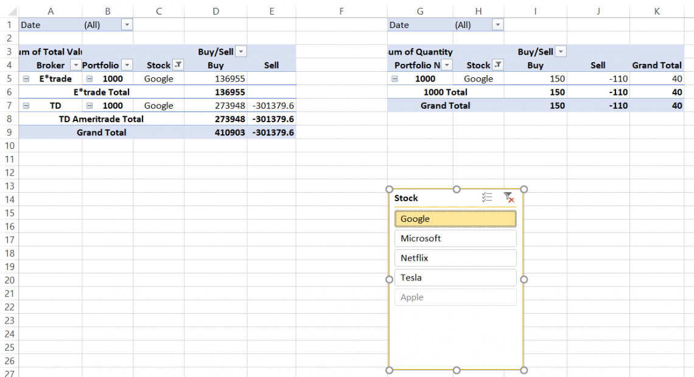Click the greyed-out Apple slicer button
This screenshot has width=694, height=377.
[455, 297]
